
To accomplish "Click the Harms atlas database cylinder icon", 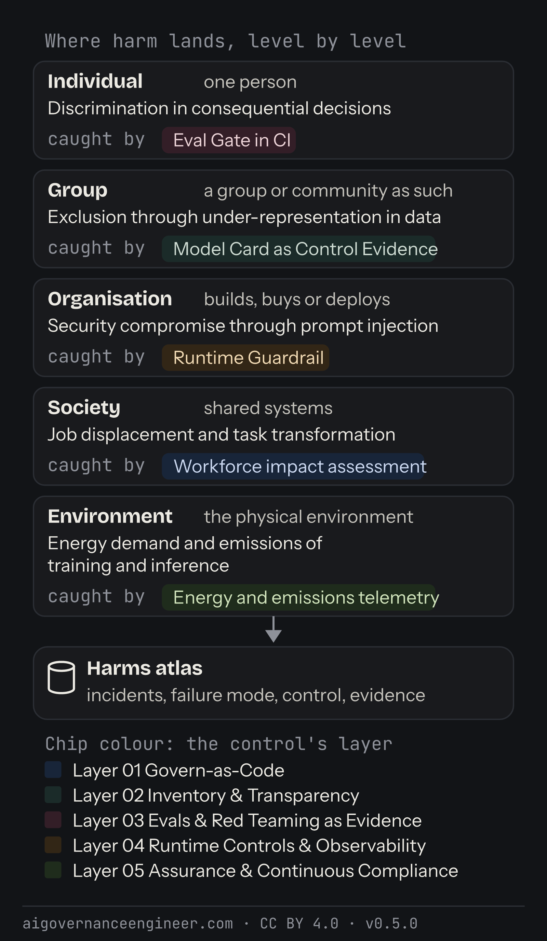I will 61,677.
